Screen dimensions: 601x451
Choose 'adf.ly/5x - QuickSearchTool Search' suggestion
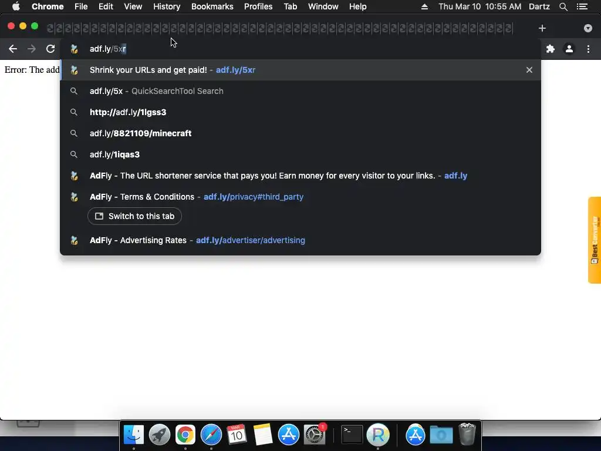click(x=300, y=91)
